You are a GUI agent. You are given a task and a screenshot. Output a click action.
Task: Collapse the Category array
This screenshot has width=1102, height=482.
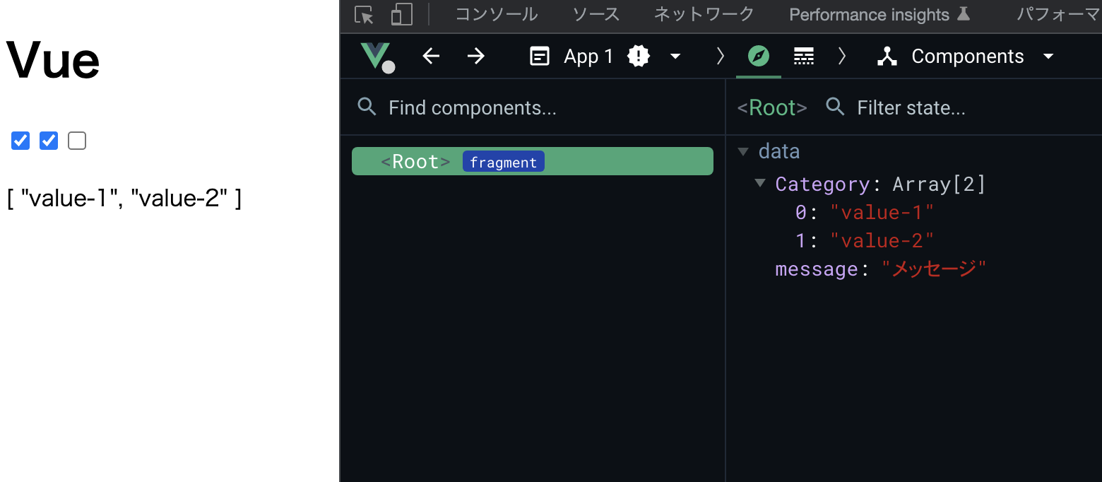point(760,184)
